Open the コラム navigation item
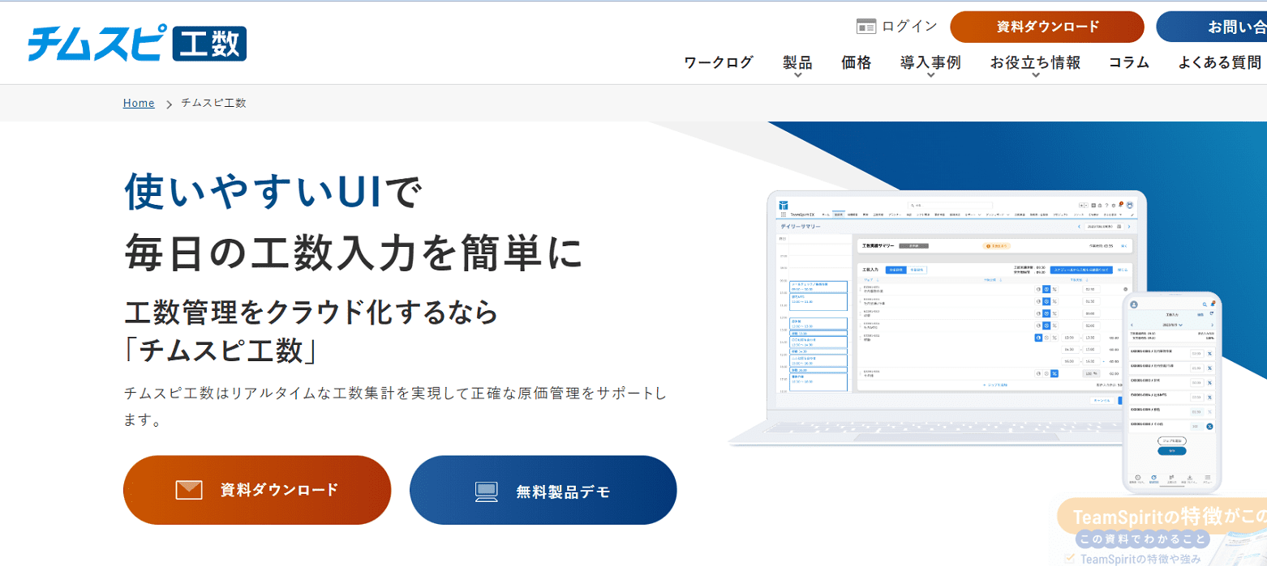 tap(1128, 62)
